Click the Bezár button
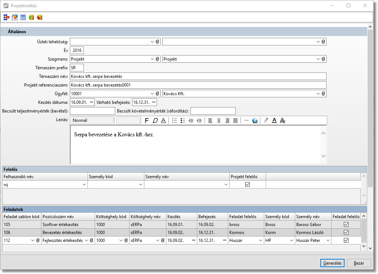 (359, 263)
